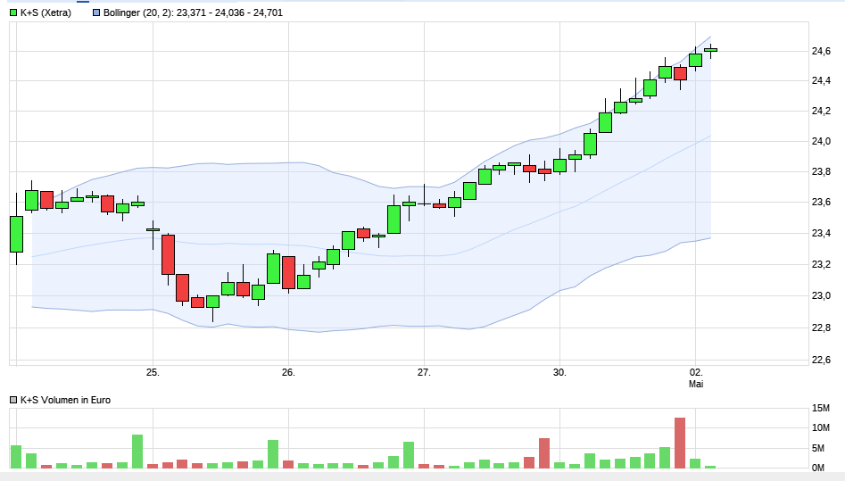
Task: Click the tallest red volume bar
Action: point(680,444)
